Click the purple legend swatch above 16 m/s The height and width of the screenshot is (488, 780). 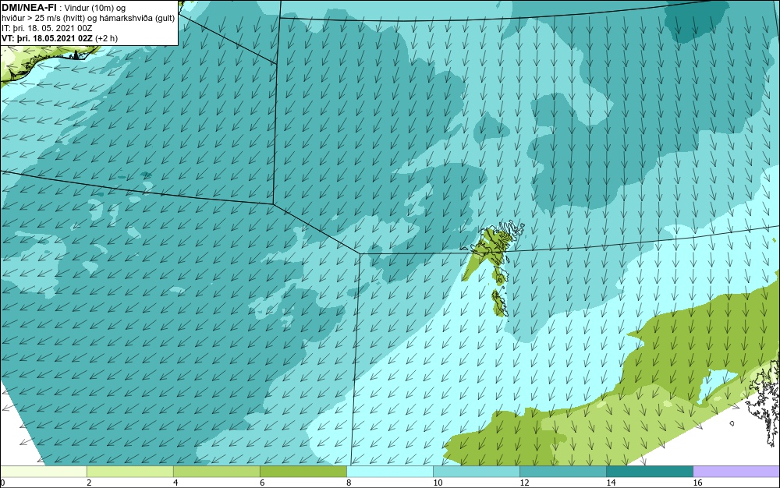point(736,472)
